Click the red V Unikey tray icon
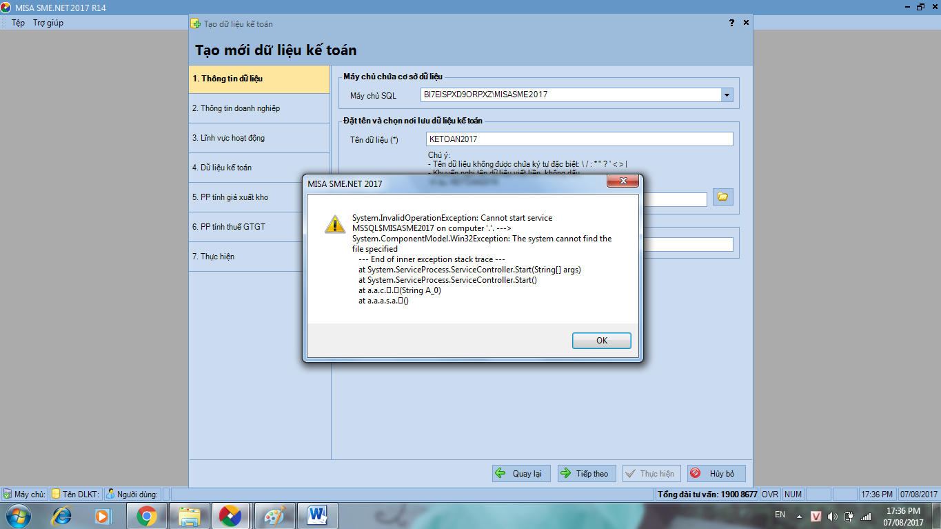 pos(816,516)
